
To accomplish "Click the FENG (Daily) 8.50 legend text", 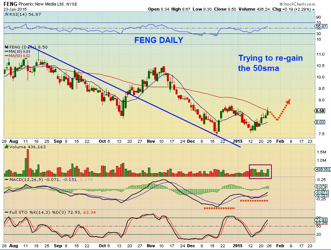I will point(28,47).
